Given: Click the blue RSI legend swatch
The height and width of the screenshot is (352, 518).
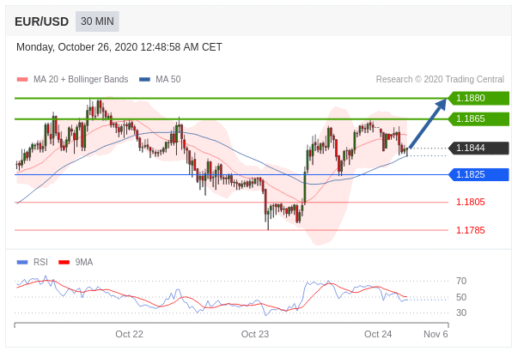Looking at the screenshot, I should tap(22, 263).
